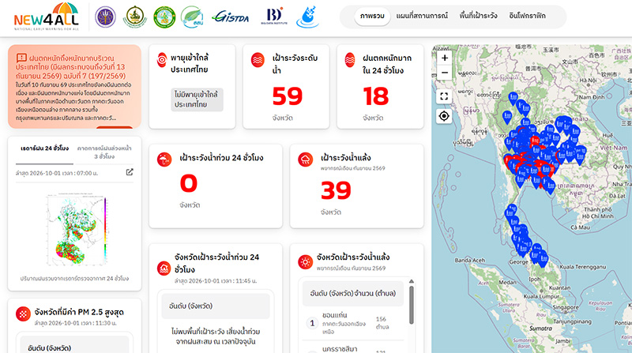This screenshot has width=632, height=353.
Task: Click the อันดับ (จังหวัด) จำนวน (ตำบล) header
Action: click(x=352, y=293)
